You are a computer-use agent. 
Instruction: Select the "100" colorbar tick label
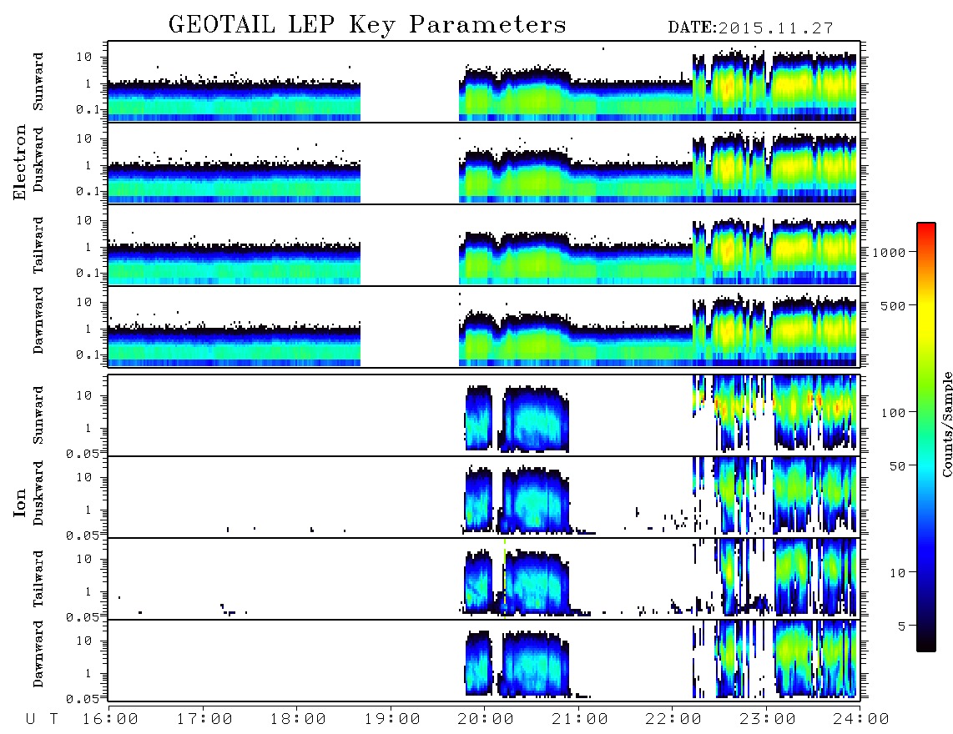[893, 413]
